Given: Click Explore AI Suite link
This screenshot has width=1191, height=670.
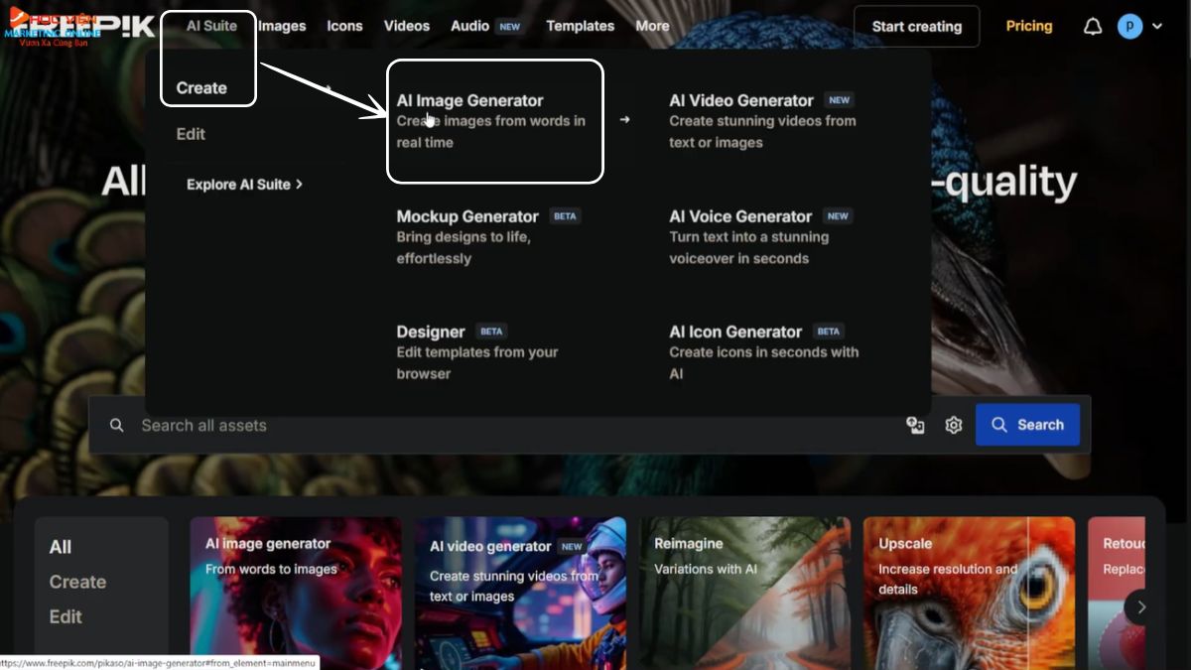Looking at the screenshot, I should click(x=244, y=185).
